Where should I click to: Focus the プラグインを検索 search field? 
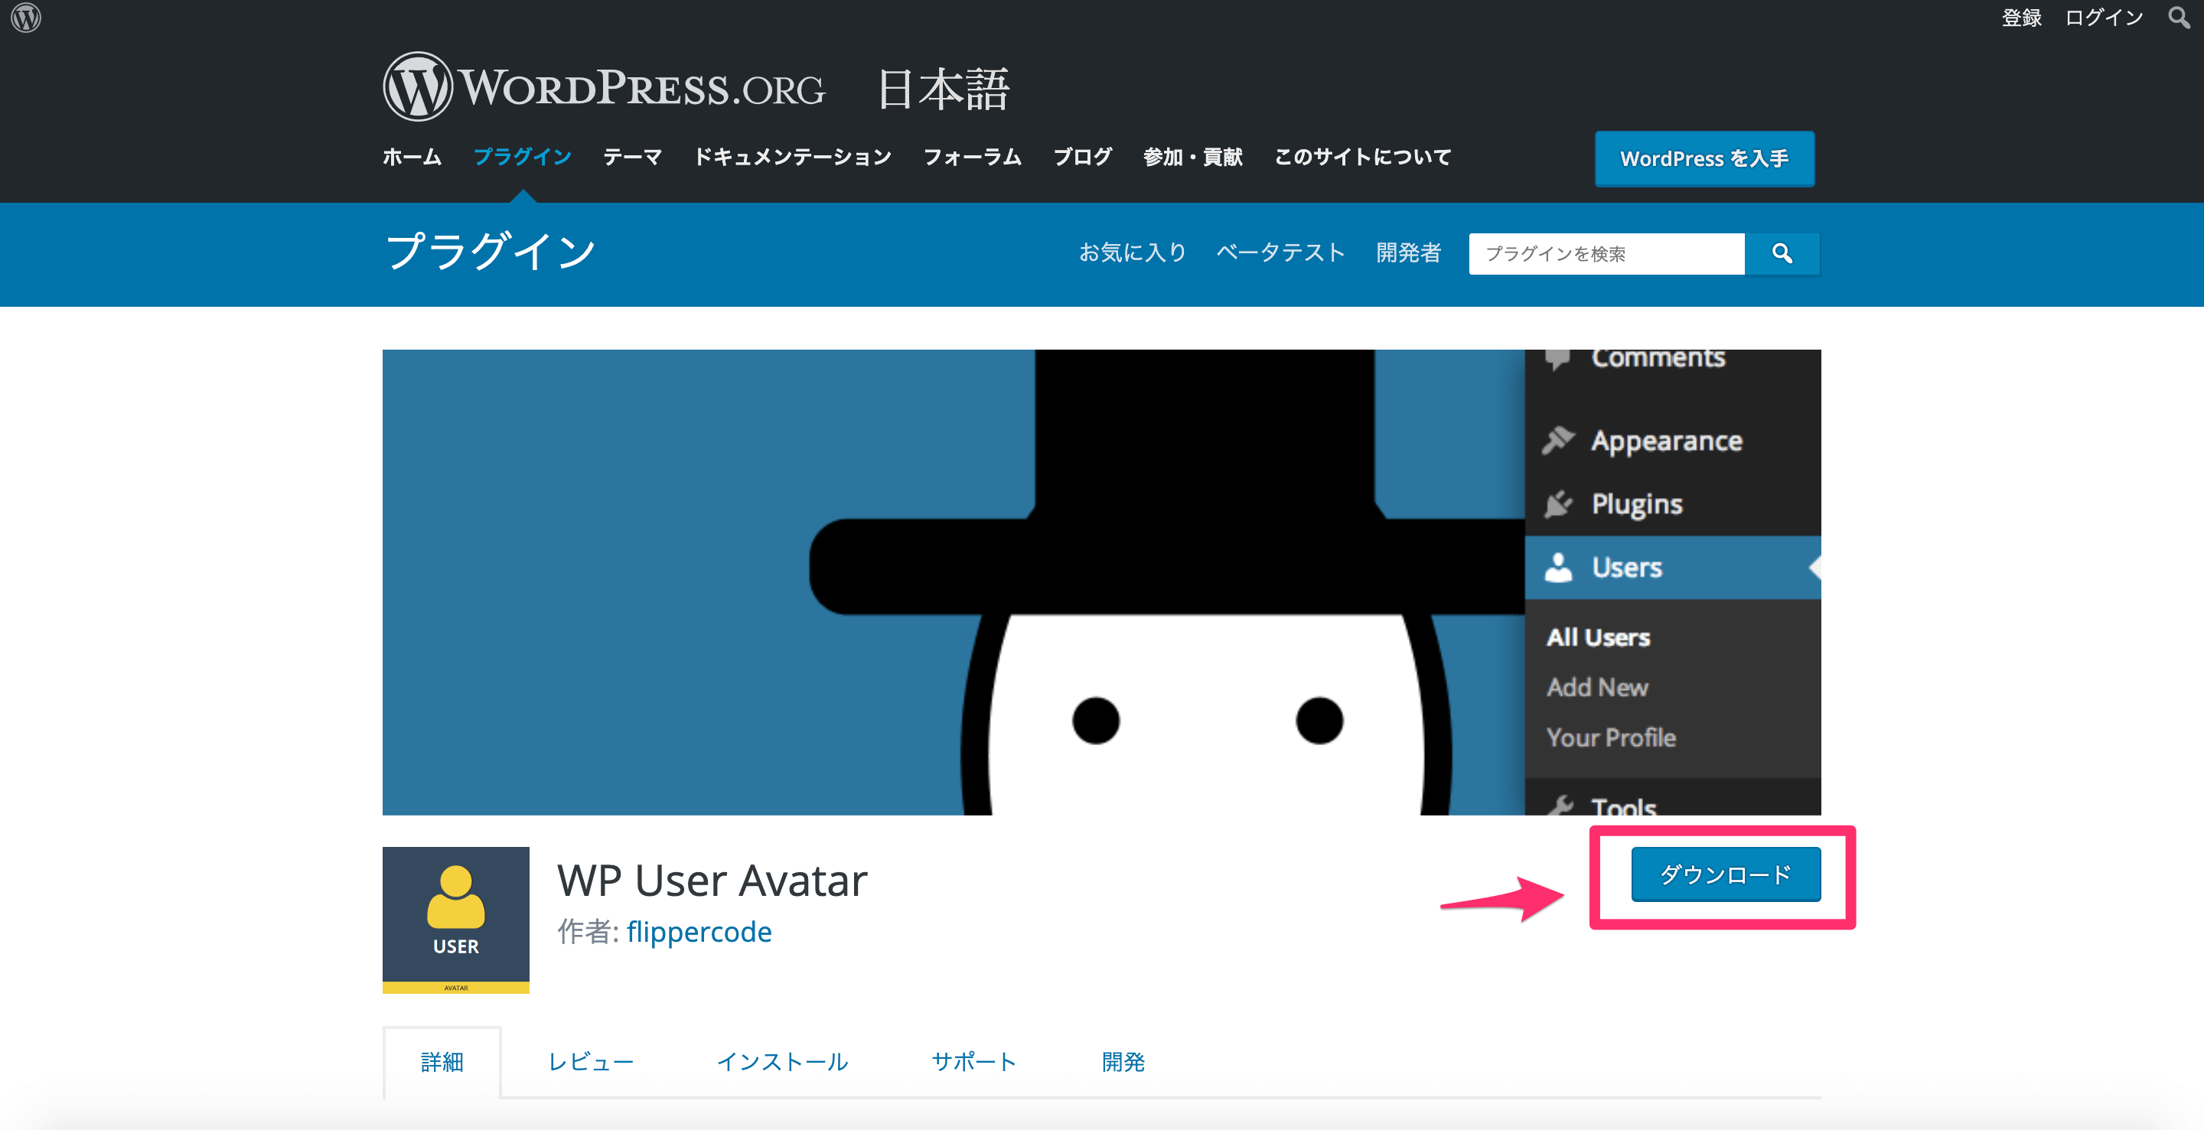[x=1607, y=253]
